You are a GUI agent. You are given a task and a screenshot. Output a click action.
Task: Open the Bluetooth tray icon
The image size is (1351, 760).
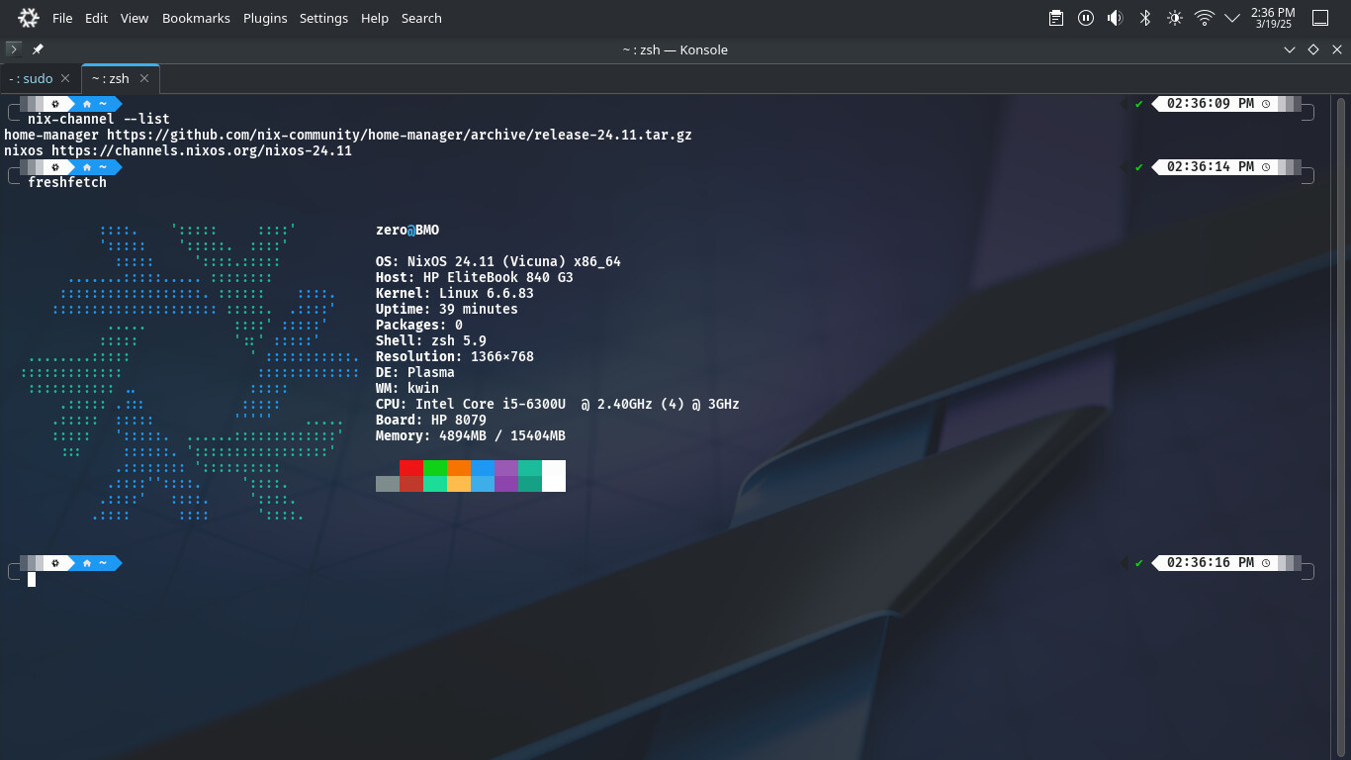point(1145,18)
